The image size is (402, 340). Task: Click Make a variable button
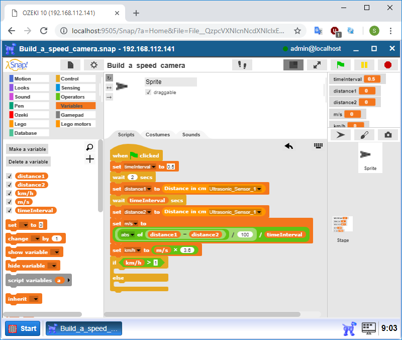[27, 149]
